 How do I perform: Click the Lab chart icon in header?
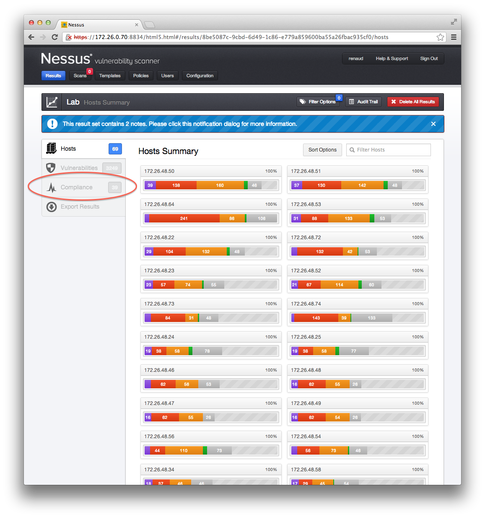click(x=52, y=102)
